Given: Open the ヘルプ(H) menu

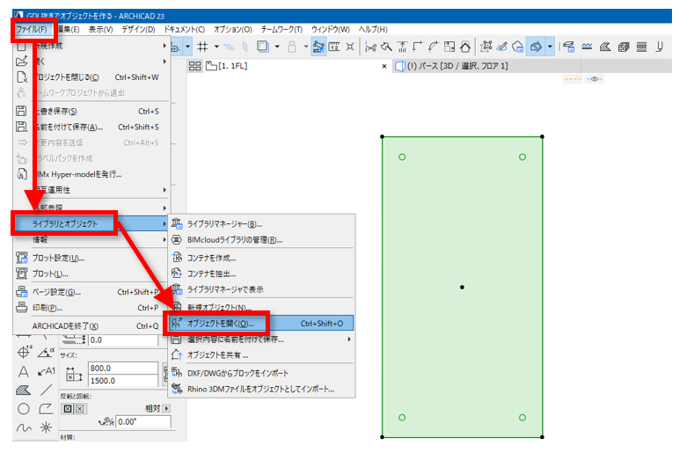Looking at the screenshot, I should pos(373,29).
